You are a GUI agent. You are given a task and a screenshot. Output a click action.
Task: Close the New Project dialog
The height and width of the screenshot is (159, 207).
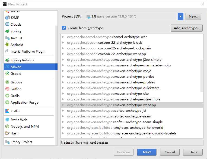pyautogui.click(x=202, y=4)
